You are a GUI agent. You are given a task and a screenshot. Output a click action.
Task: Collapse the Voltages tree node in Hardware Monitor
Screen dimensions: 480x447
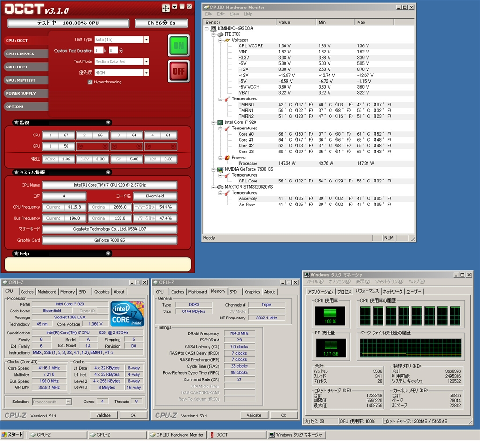pyautogui.click(x=220, y=40)
